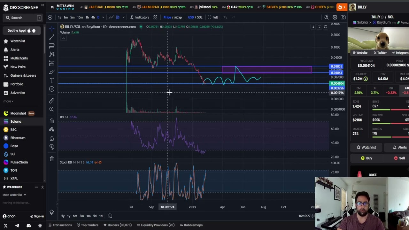This screenshot has height=230, width=409.
Task: Open the Alerts page in sidebar
Action: tap(15, 50)
